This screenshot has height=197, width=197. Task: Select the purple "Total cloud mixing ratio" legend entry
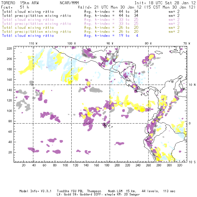tap(28, 20)
